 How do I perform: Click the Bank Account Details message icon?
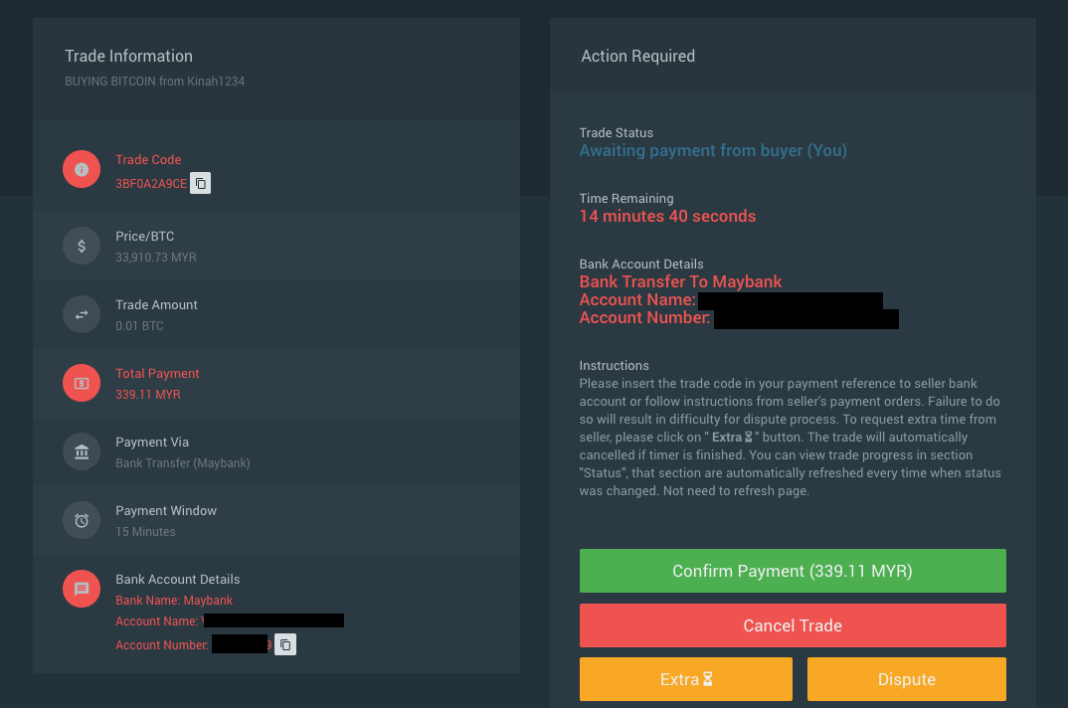(x=82, y=589)
